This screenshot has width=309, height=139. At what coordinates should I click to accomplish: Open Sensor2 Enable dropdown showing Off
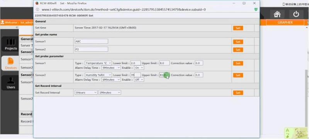click(x=139, y=80)
